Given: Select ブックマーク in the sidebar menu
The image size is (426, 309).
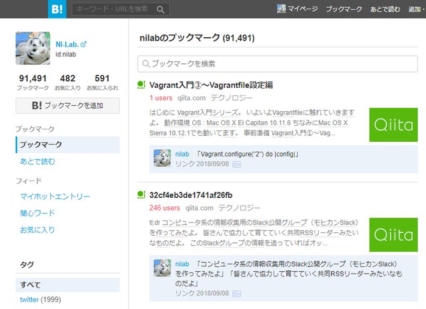Looking at the screenshot, I should (68, 145).
